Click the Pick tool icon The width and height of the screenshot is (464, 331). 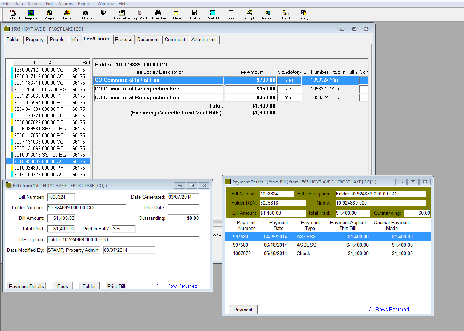click(x=231, y=15)
